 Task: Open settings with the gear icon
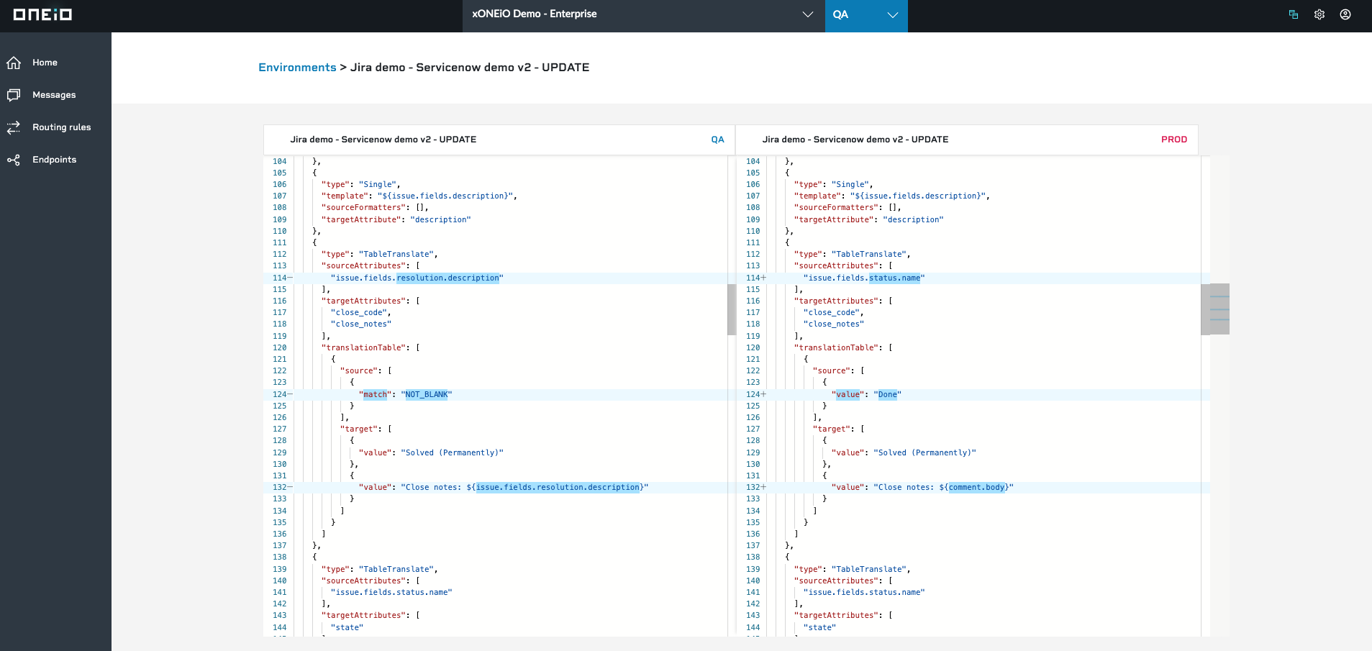point(1319,14)
